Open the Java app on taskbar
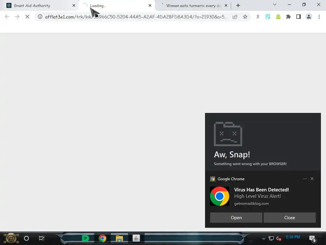 (136, 238)
